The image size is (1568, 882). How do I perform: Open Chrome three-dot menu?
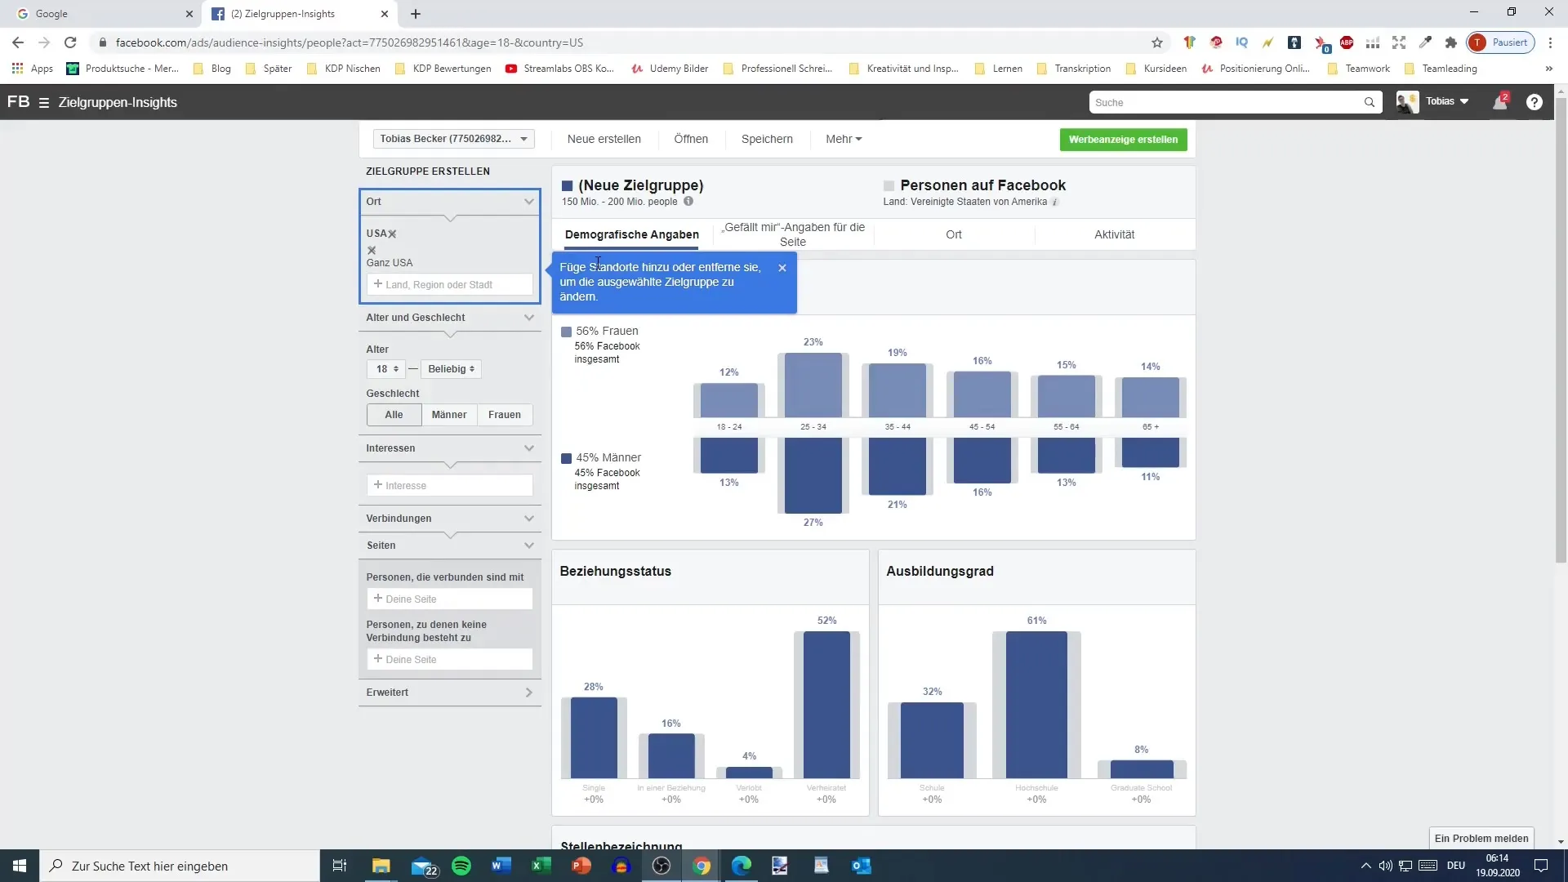click(x=1551, y=42)
